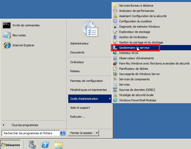Select the Tous les programmes label
Viewport: 191px width, 149px height.
25,125
